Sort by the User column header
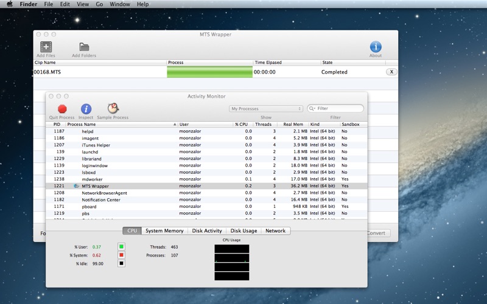Image resolution: width=487 pixels, height=304 pixels. click(206, 125)
